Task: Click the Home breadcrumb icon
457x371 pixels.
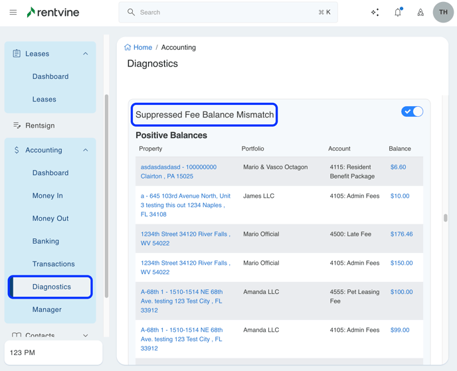Action: pos(128,48)
